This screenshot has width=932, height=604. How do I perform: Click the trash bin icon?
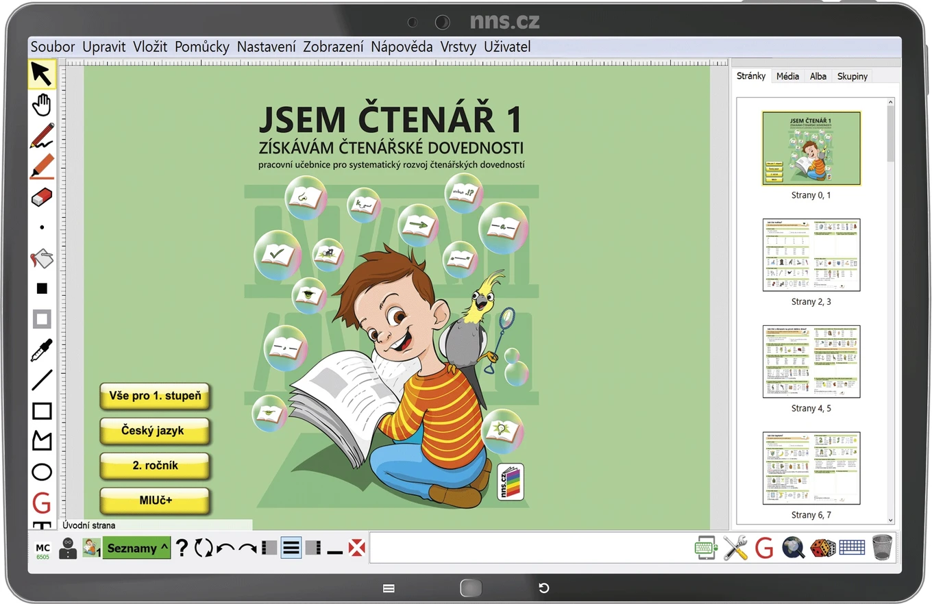pos(882,548)
